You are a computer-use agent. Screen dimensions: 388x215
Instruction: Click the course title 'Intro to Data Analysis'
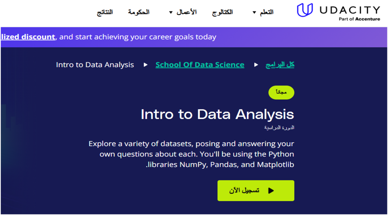click(x=217, y=114)
